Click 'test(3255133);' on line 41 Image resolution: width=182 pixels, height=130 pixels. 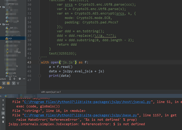(x=63, y=54)
